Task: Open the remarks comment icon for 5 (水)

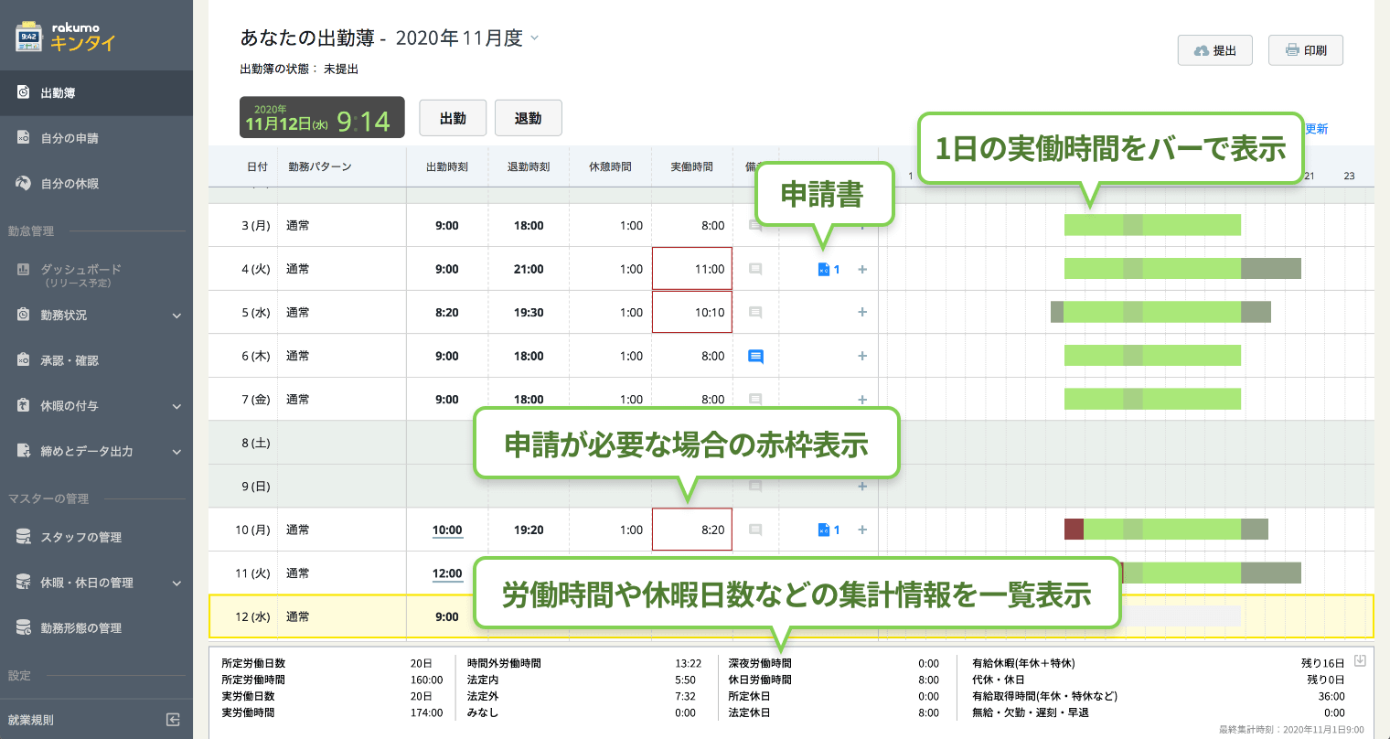Action: [x=755, y=313]
